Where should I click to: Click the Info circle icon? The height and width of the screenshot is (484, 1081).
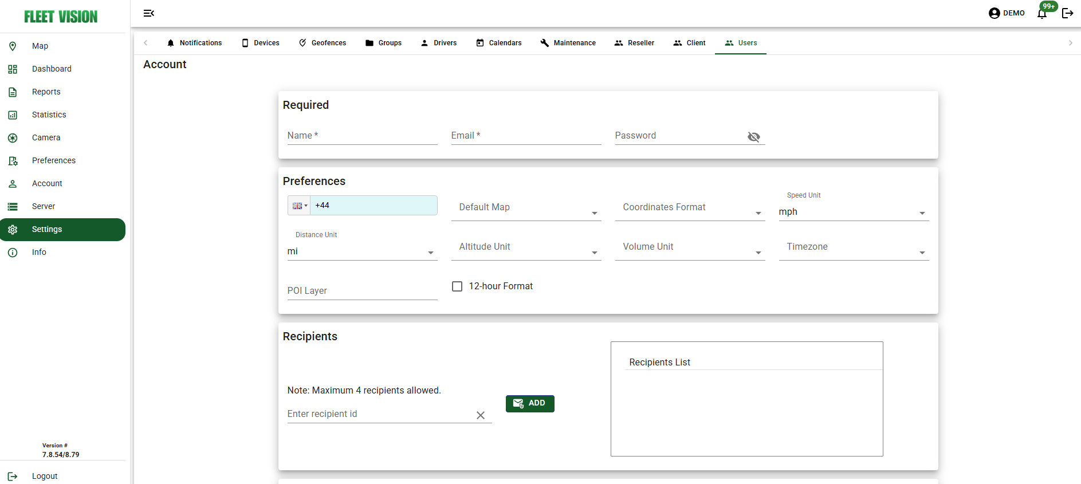[13, 253]
